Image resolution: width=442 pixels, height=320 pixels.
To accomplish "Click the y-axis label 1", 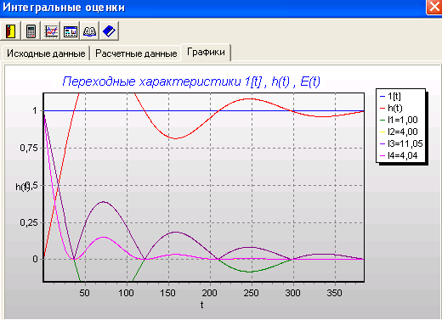I will tap(35, 110).
